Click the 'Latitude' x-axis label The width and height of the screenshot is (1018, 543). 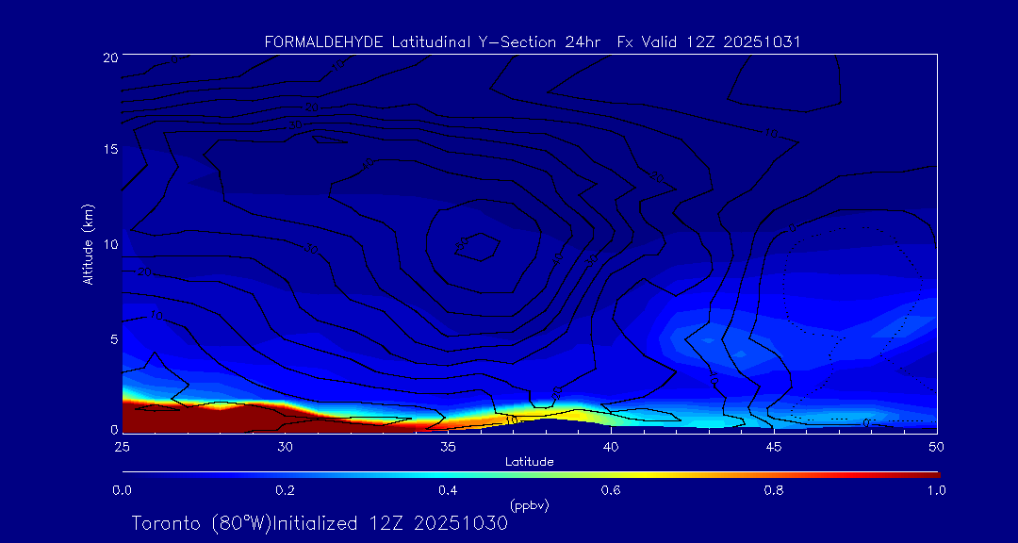point(529,462)
